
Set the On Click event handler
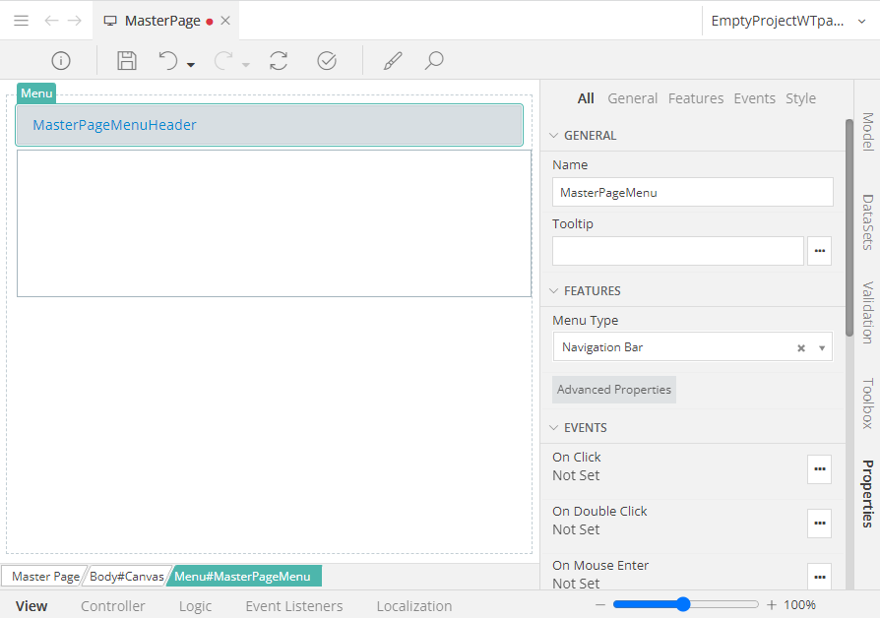[819, 469]
